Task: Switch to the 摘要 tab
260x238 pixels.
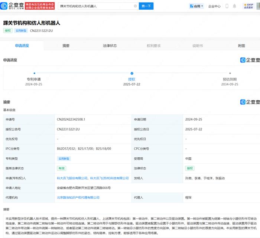Action: pyautogui.click(x=66, y=46)
